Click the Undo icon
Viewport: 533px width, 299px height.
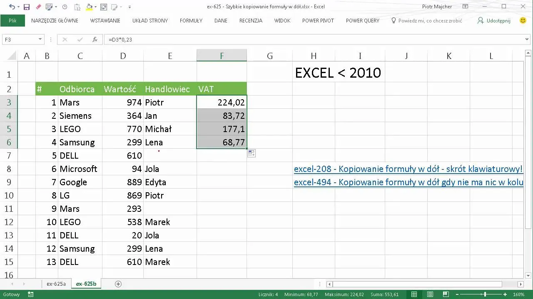click(12, 7)
